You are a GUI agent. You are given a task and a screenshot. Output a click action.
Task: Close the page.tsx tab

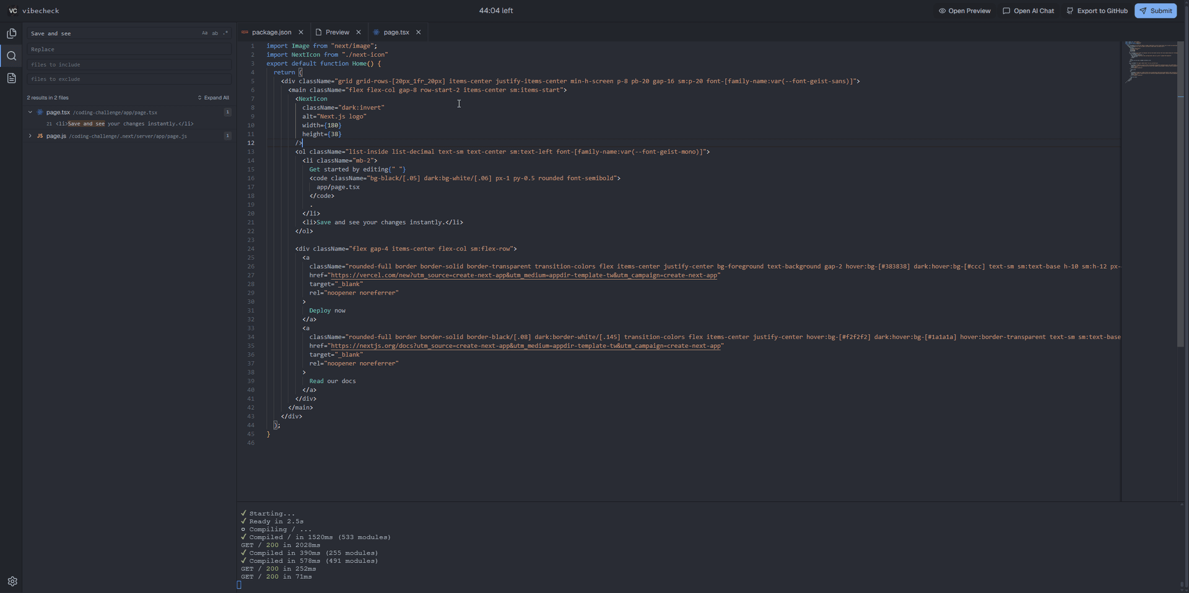(x=419, y=32)
